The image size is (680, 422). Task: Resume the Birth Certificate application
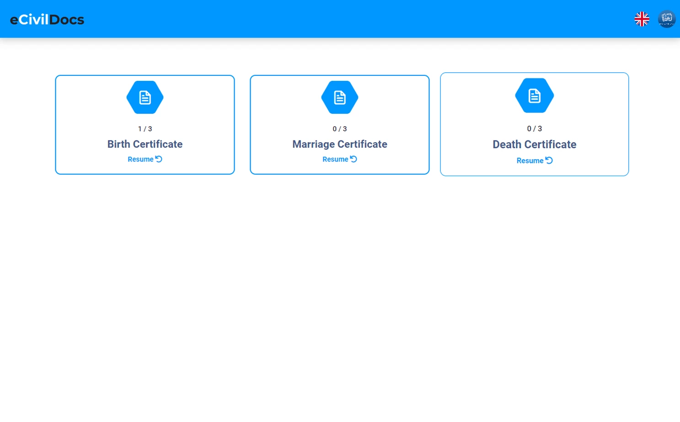click(x=141, y=159)
